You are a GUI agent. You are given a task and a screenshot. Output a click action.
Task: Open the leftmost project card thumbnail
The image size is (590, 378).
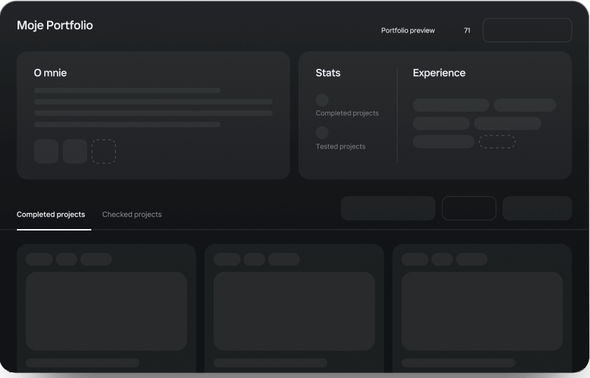107,311
